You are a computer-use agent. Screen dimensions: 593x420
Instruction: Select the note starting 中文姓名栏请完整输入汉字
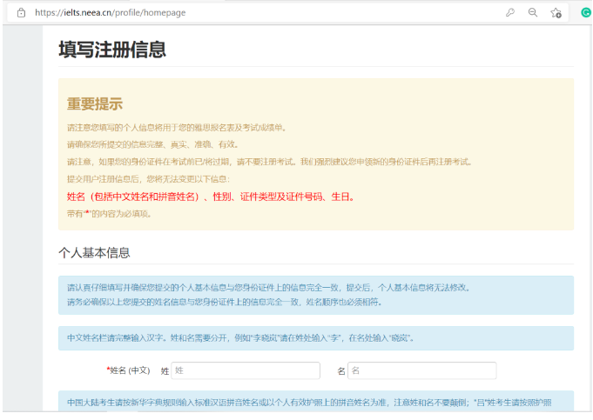coord(240,338)
